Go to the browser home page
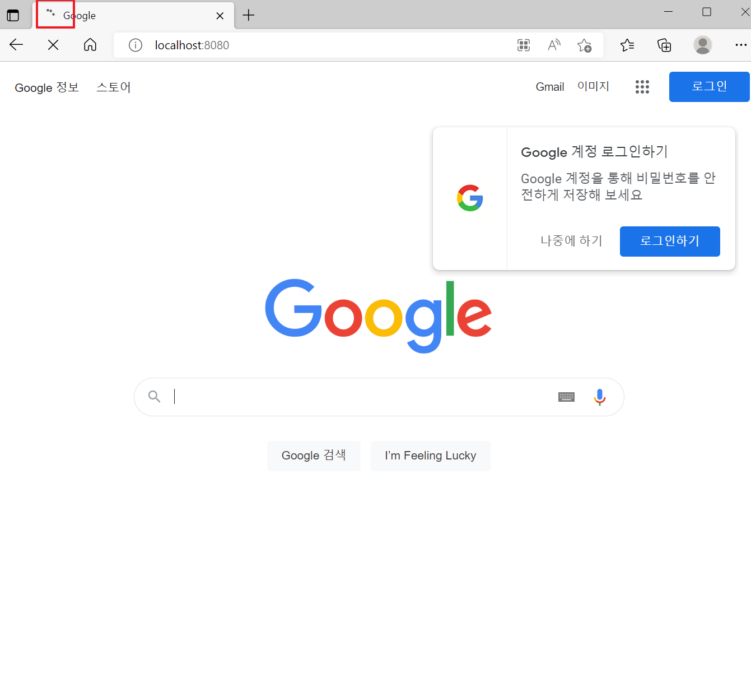751x692 pixels. tap(90, 45)
